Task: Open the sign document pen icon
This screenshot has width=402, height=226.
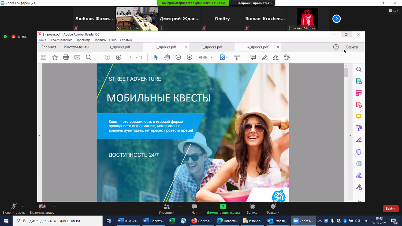Action: [x=276, y=57]
